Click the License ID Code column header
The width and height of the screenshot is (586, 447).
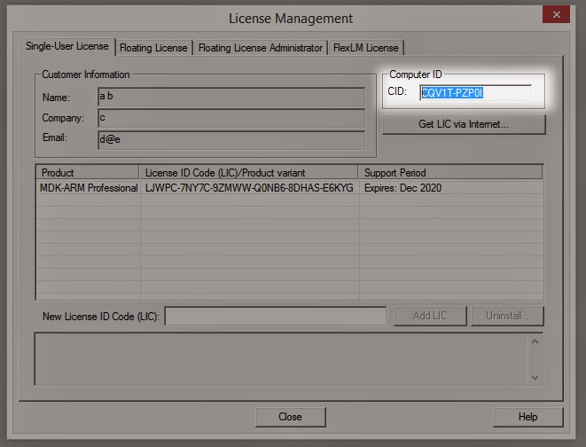[248, 173]
